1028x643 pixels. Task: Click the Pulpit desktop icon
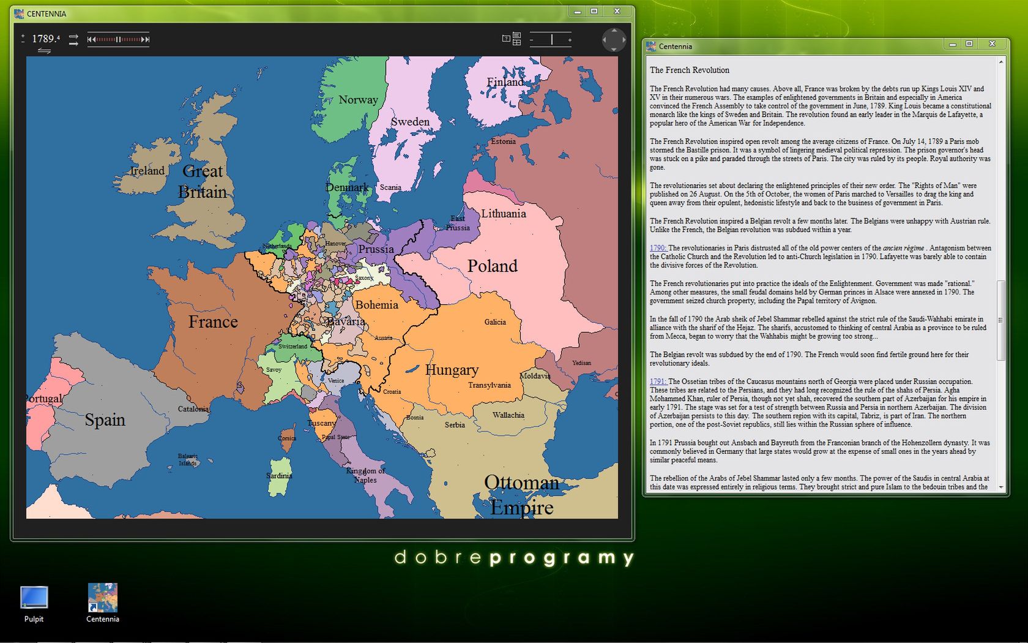34,604
